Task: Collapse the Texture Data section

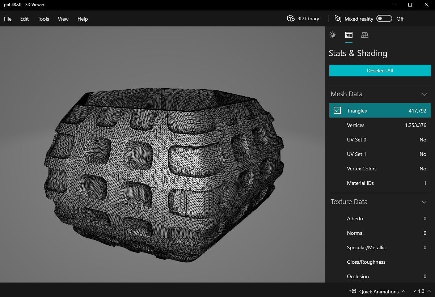Action: (424, 202)
